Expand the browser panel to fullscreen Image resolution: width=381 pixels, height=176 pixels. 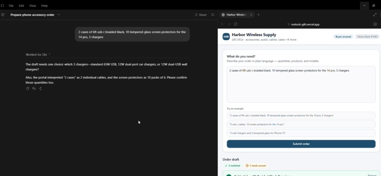[x=375, y=15]
